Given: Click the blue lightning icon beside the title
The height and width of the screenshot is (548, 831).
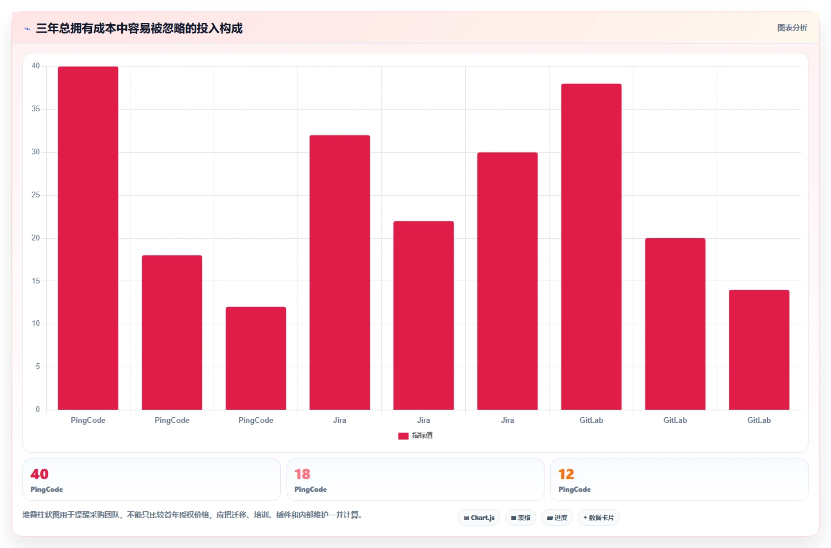Looking at the screenshot, I should coord(27,29).
